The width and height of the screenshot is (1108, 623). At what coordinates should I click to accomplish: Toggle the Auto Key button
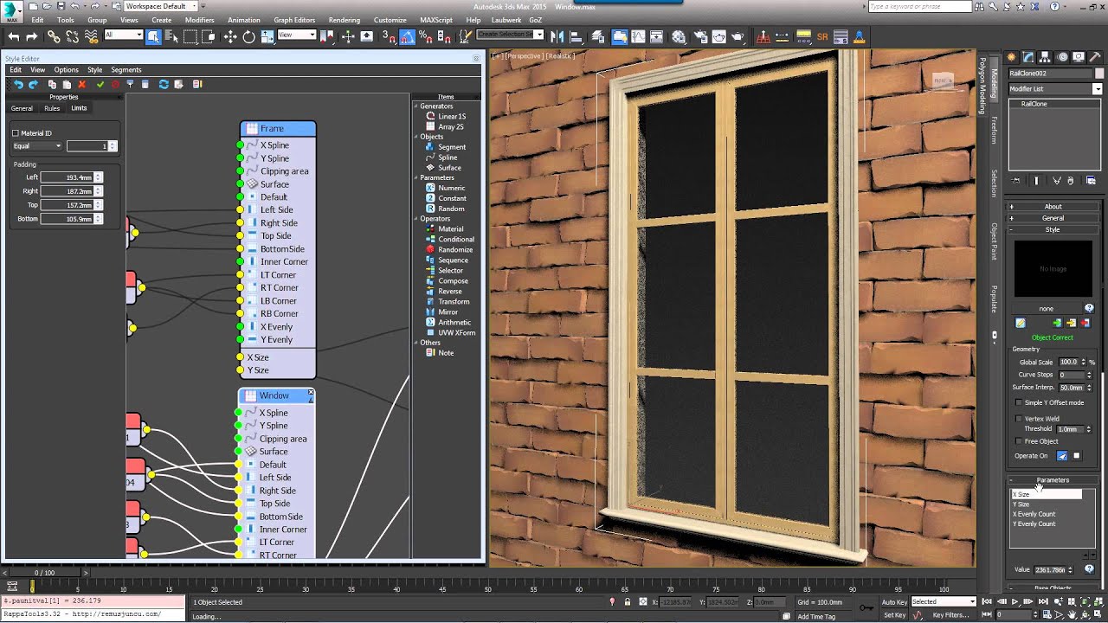click(x=894, y=601)
